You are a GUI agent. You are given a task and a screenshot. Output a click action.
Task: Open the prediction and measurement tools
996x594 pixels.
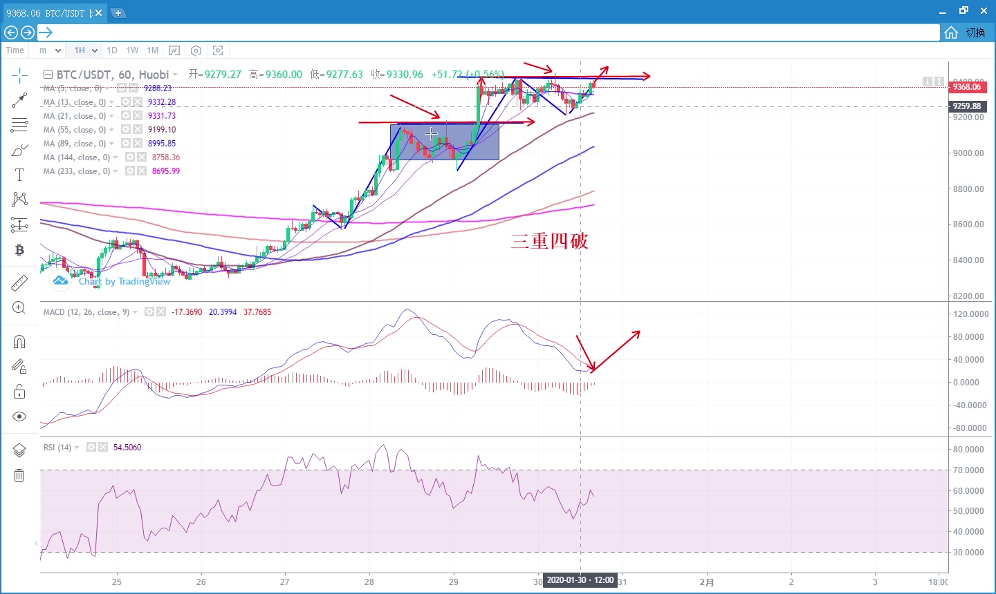(19, 224)
